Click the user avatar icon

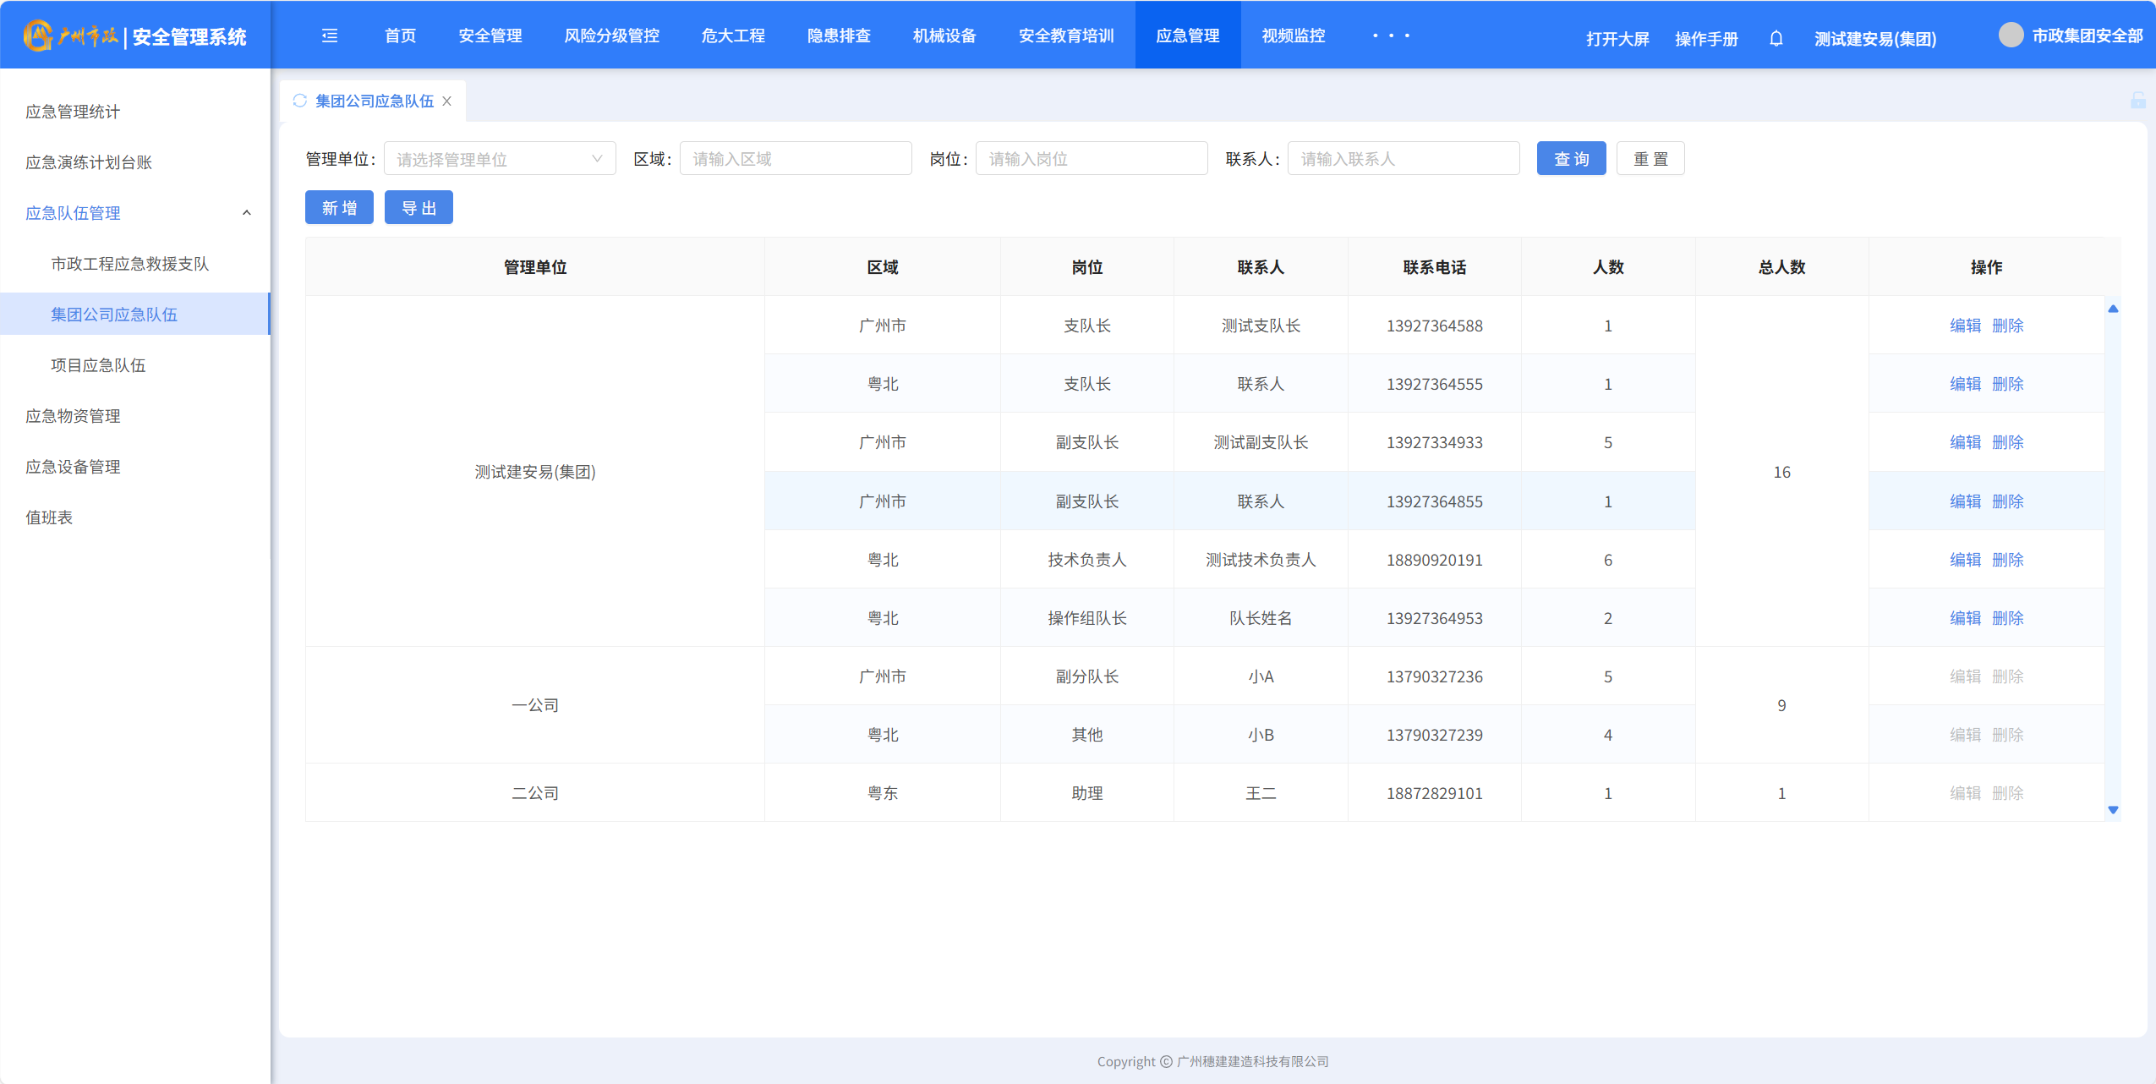pyautogui.click(x=2011, y=36)
